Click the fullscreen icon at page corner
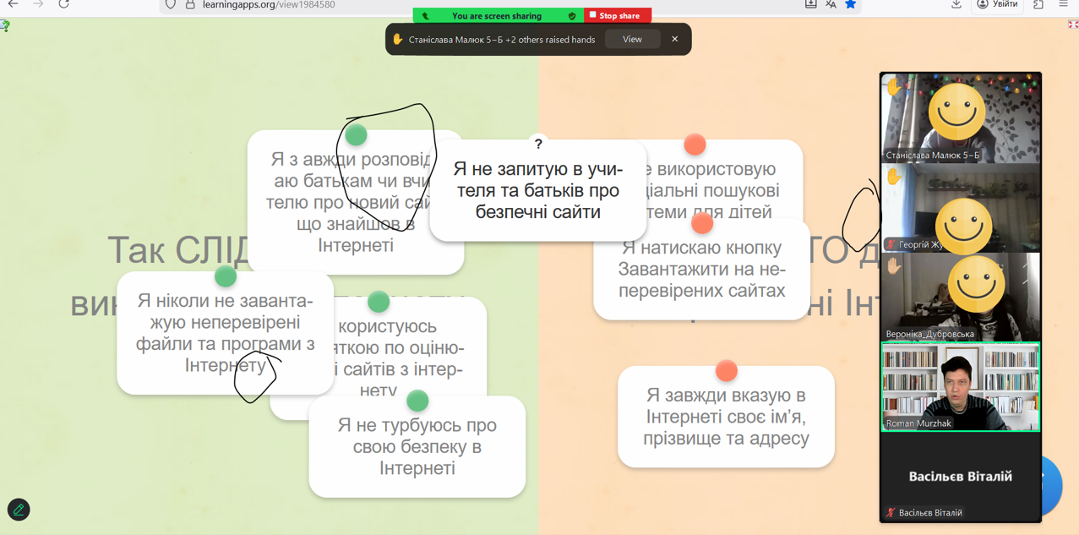The width and height of the screenshot is (1079, 535). pyautogui.click(x=1072, y=25)
